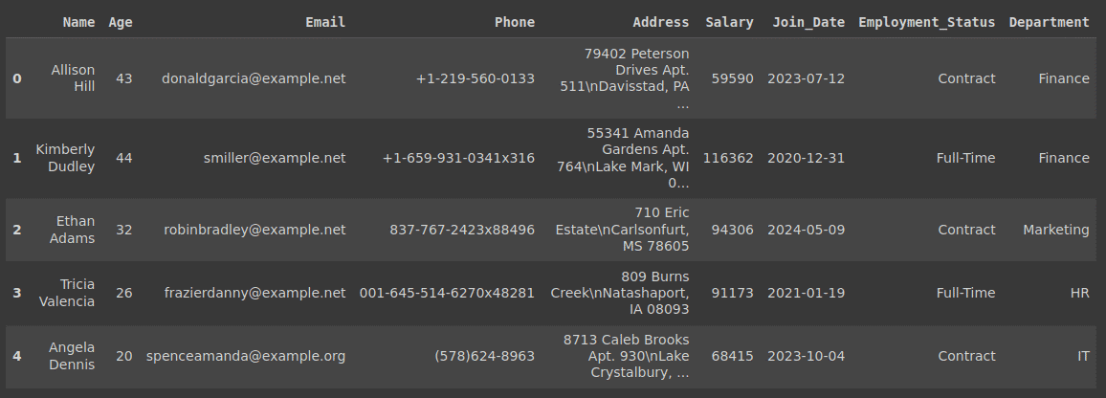Click the join date 2020-12-31
This screenshot has width=1106, height=398.
tap(806, 158)
